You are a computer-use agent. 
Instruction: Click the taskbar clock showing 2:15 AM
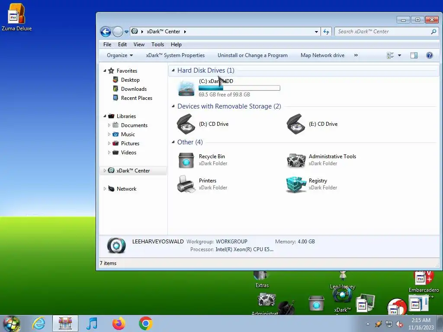pos(421,324)
